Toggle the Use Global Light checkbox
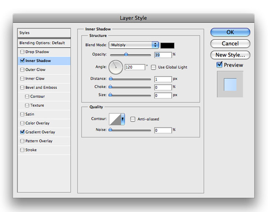The width and height of the screenshot is (268, 212). point(154,67)
